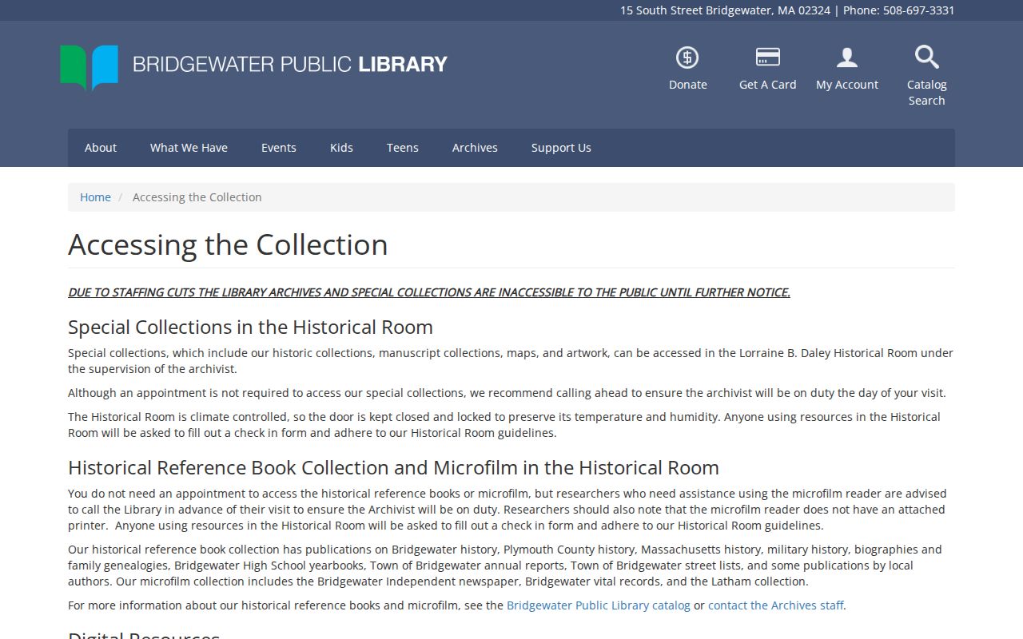Click the staffing cuts notice text

(429, 292)
